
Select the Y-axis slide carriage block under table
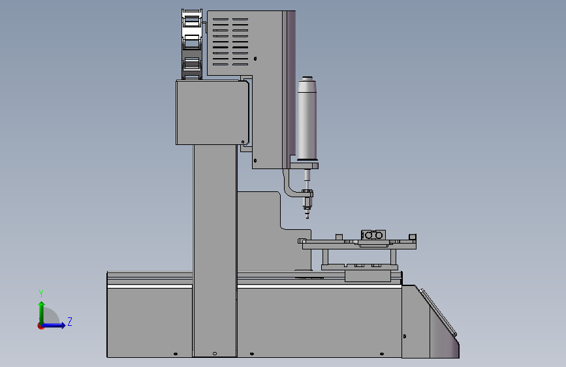pos(368,276)
